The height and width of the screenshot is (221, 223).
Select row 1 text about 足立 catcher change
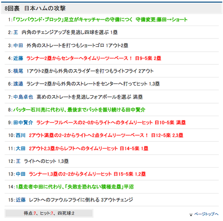(x=100, y=19)
